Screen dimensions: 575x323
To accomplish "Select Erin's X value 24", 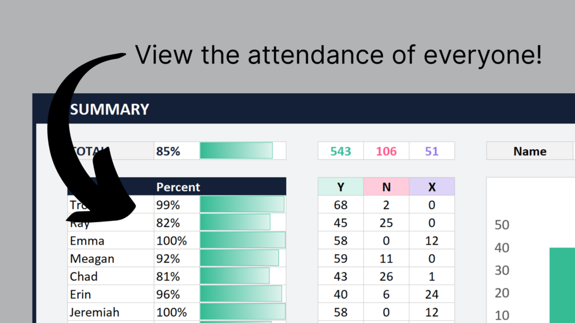I will (x=431, y=294).
